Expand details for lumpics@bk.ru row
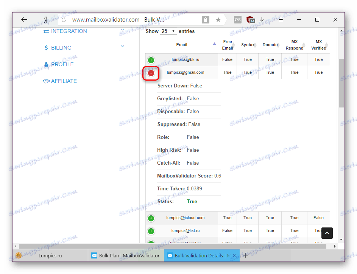Screen dimensions: 357x274 point(151,60)
